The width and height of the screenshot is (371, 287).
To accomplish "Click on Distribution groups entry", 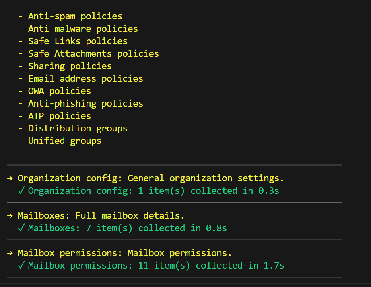I will point(77,129).
